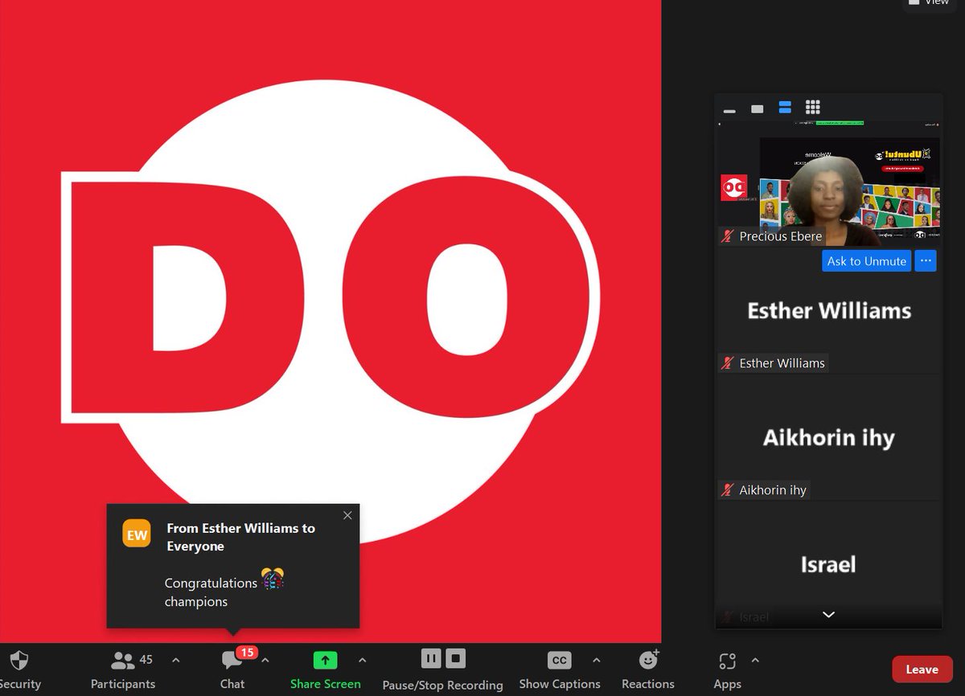The height and width of the screenshot is (696, 965).
Task: Pause the recording
Action: pos(431,659)
